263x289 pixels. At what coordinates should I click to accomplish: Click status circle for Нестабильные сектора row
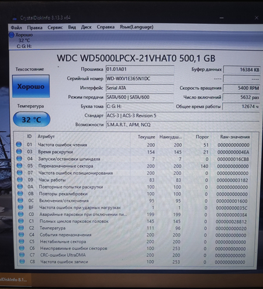coord(22,241)
